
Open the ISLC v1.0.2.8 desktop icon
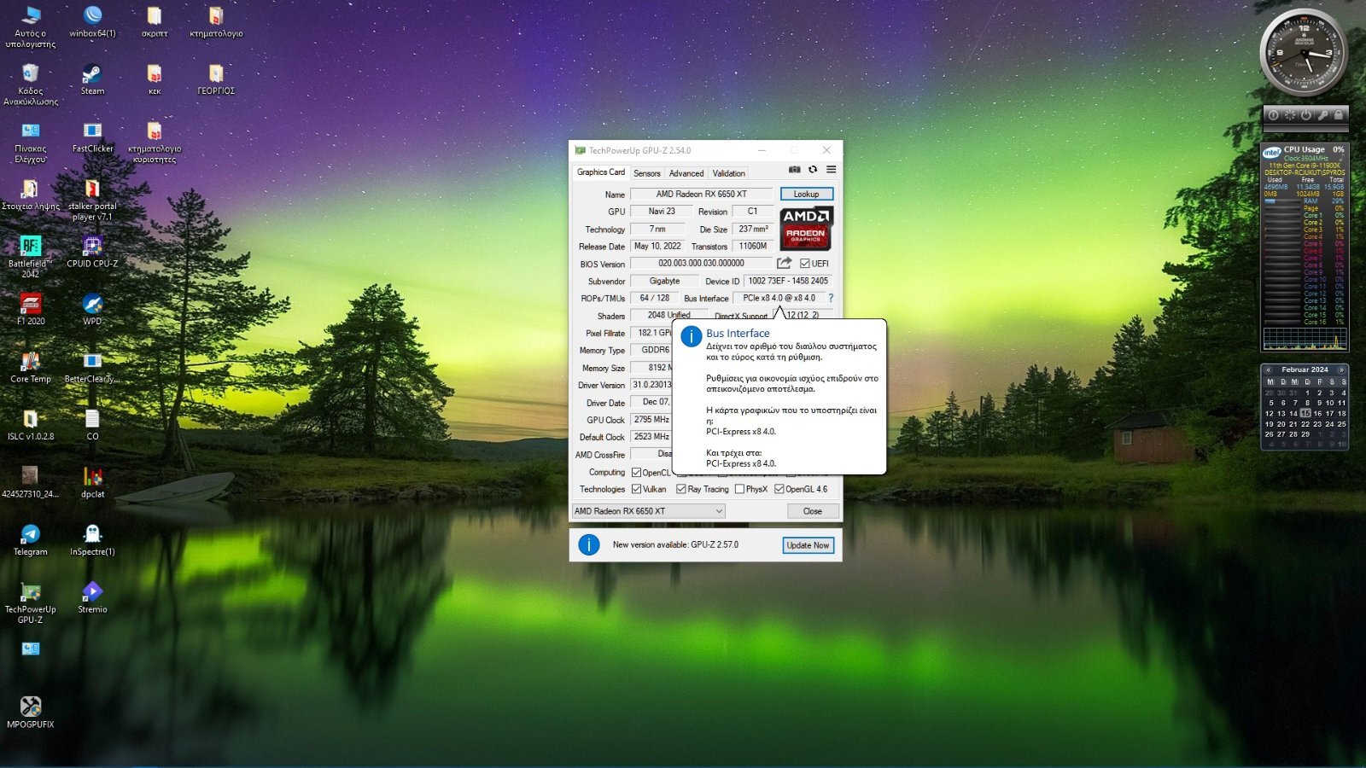point(31,426)
